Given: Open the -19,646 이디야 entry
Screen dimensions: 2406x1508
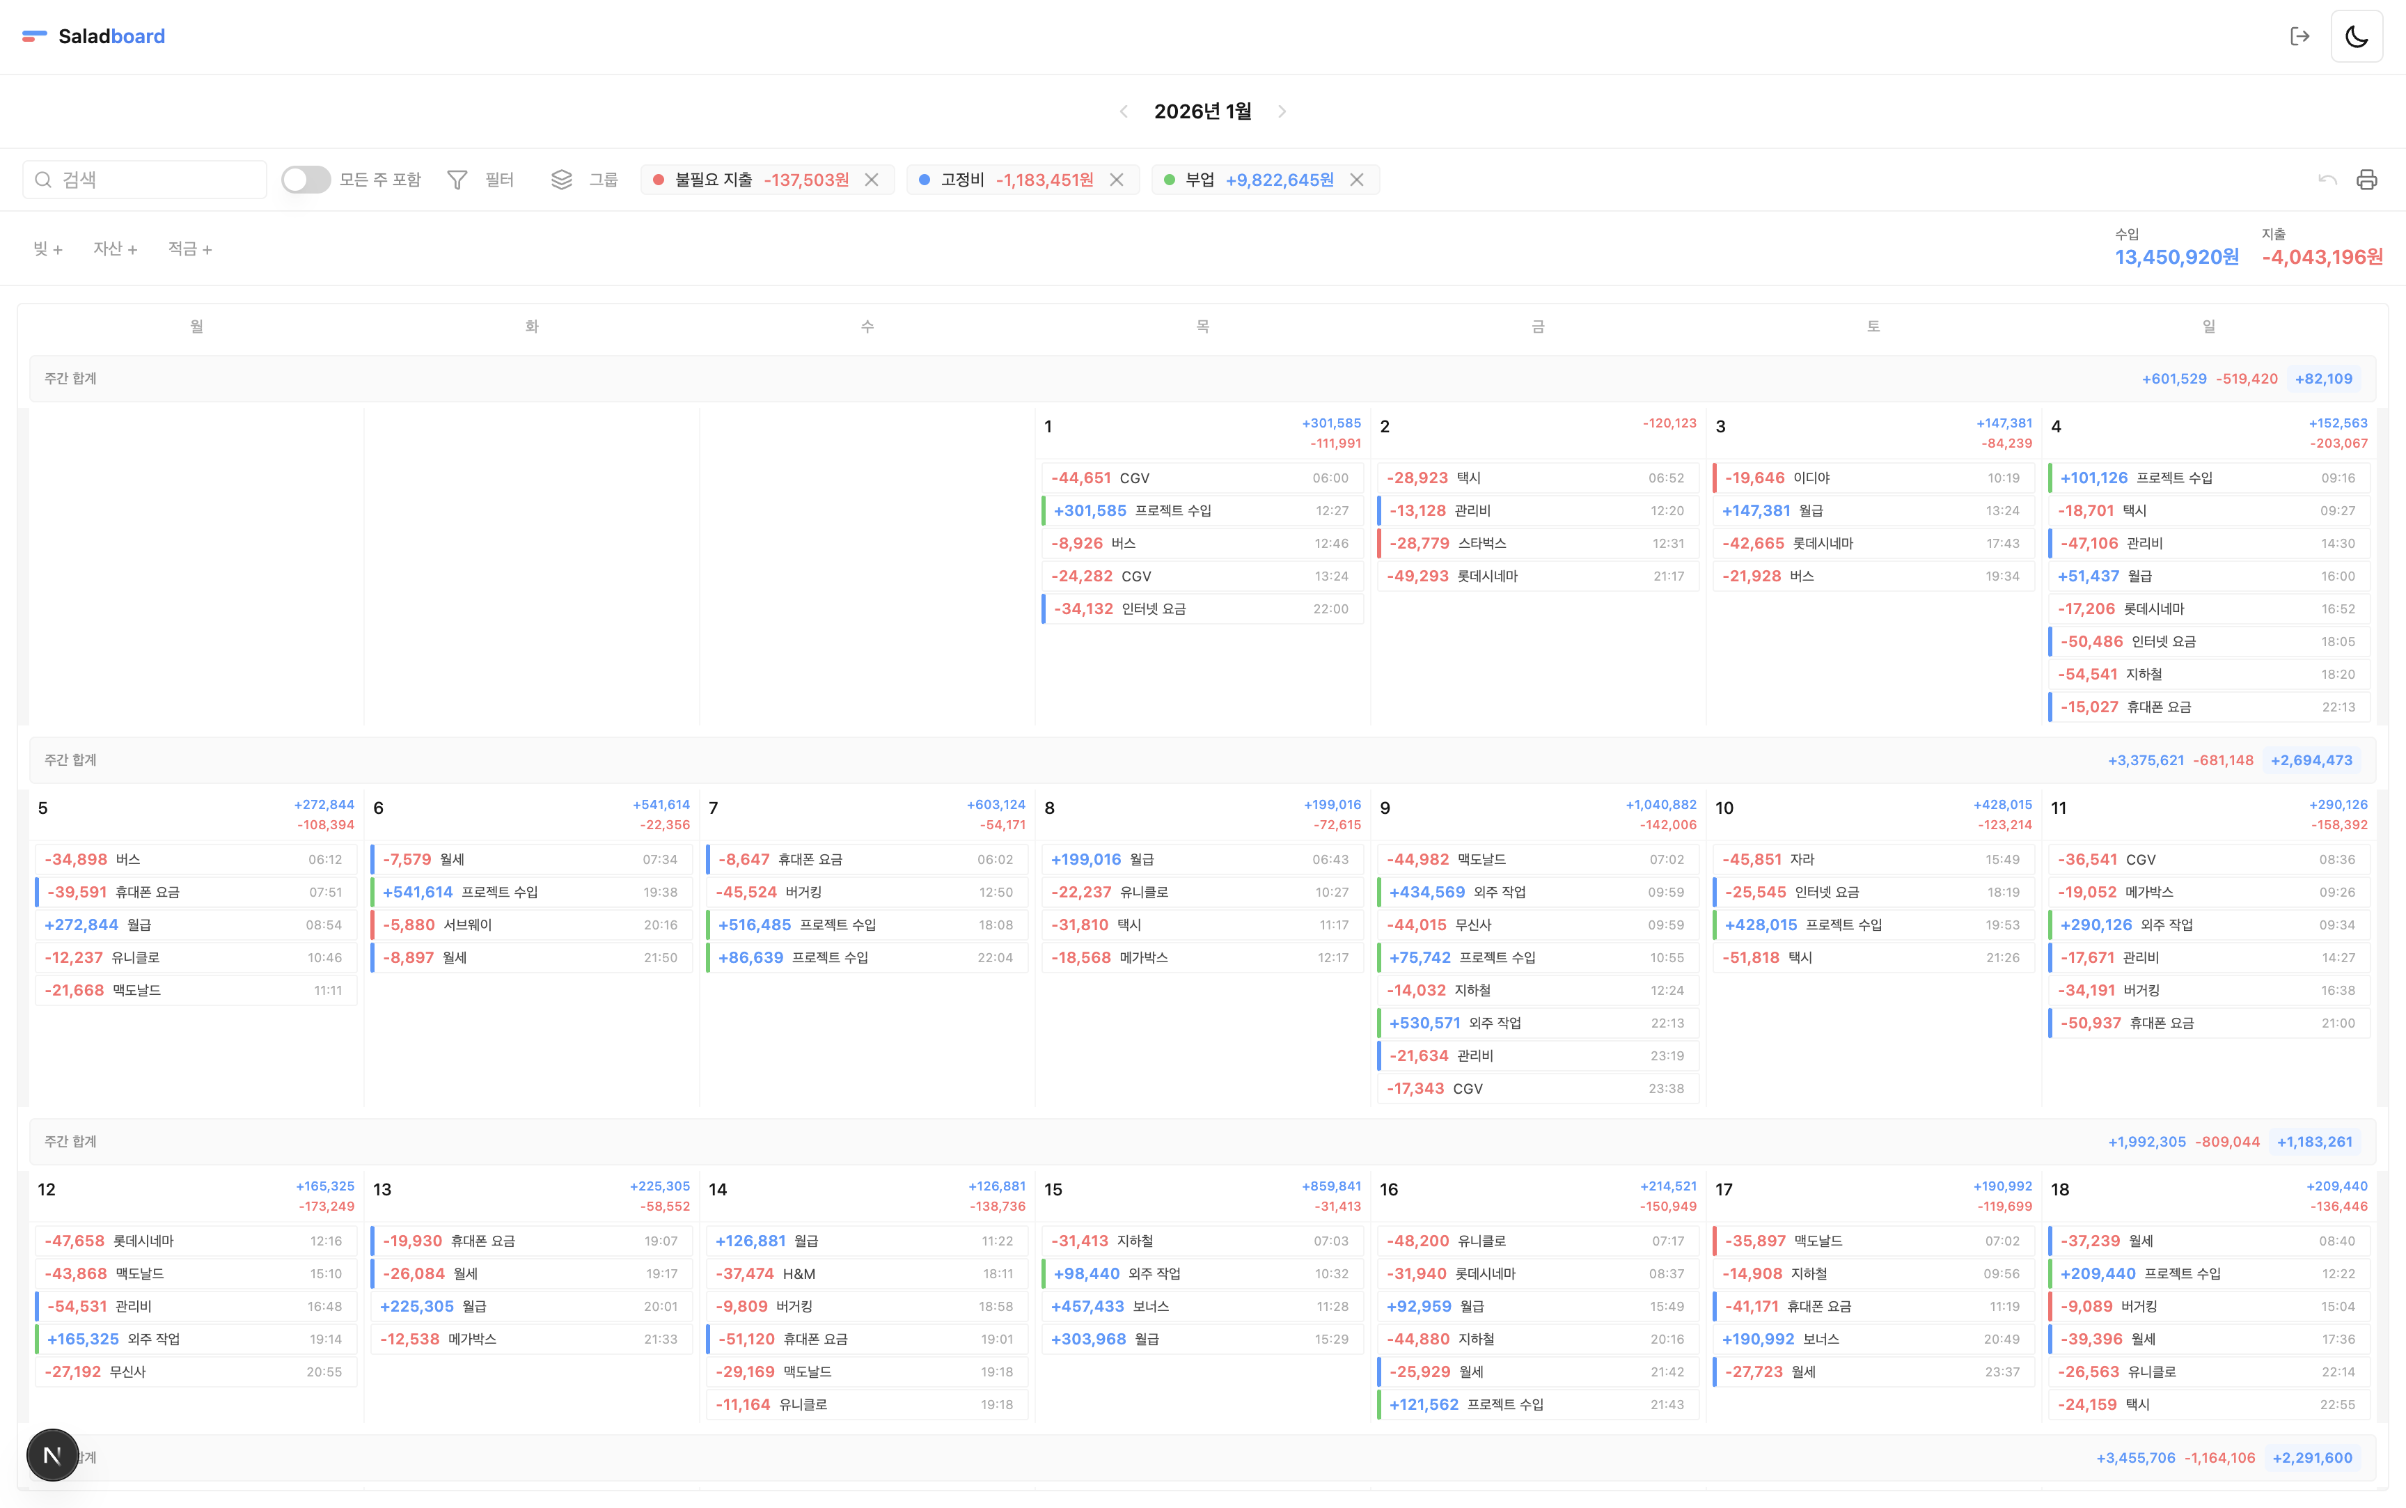Looking at the screenshot, I should coord(1873,478).
